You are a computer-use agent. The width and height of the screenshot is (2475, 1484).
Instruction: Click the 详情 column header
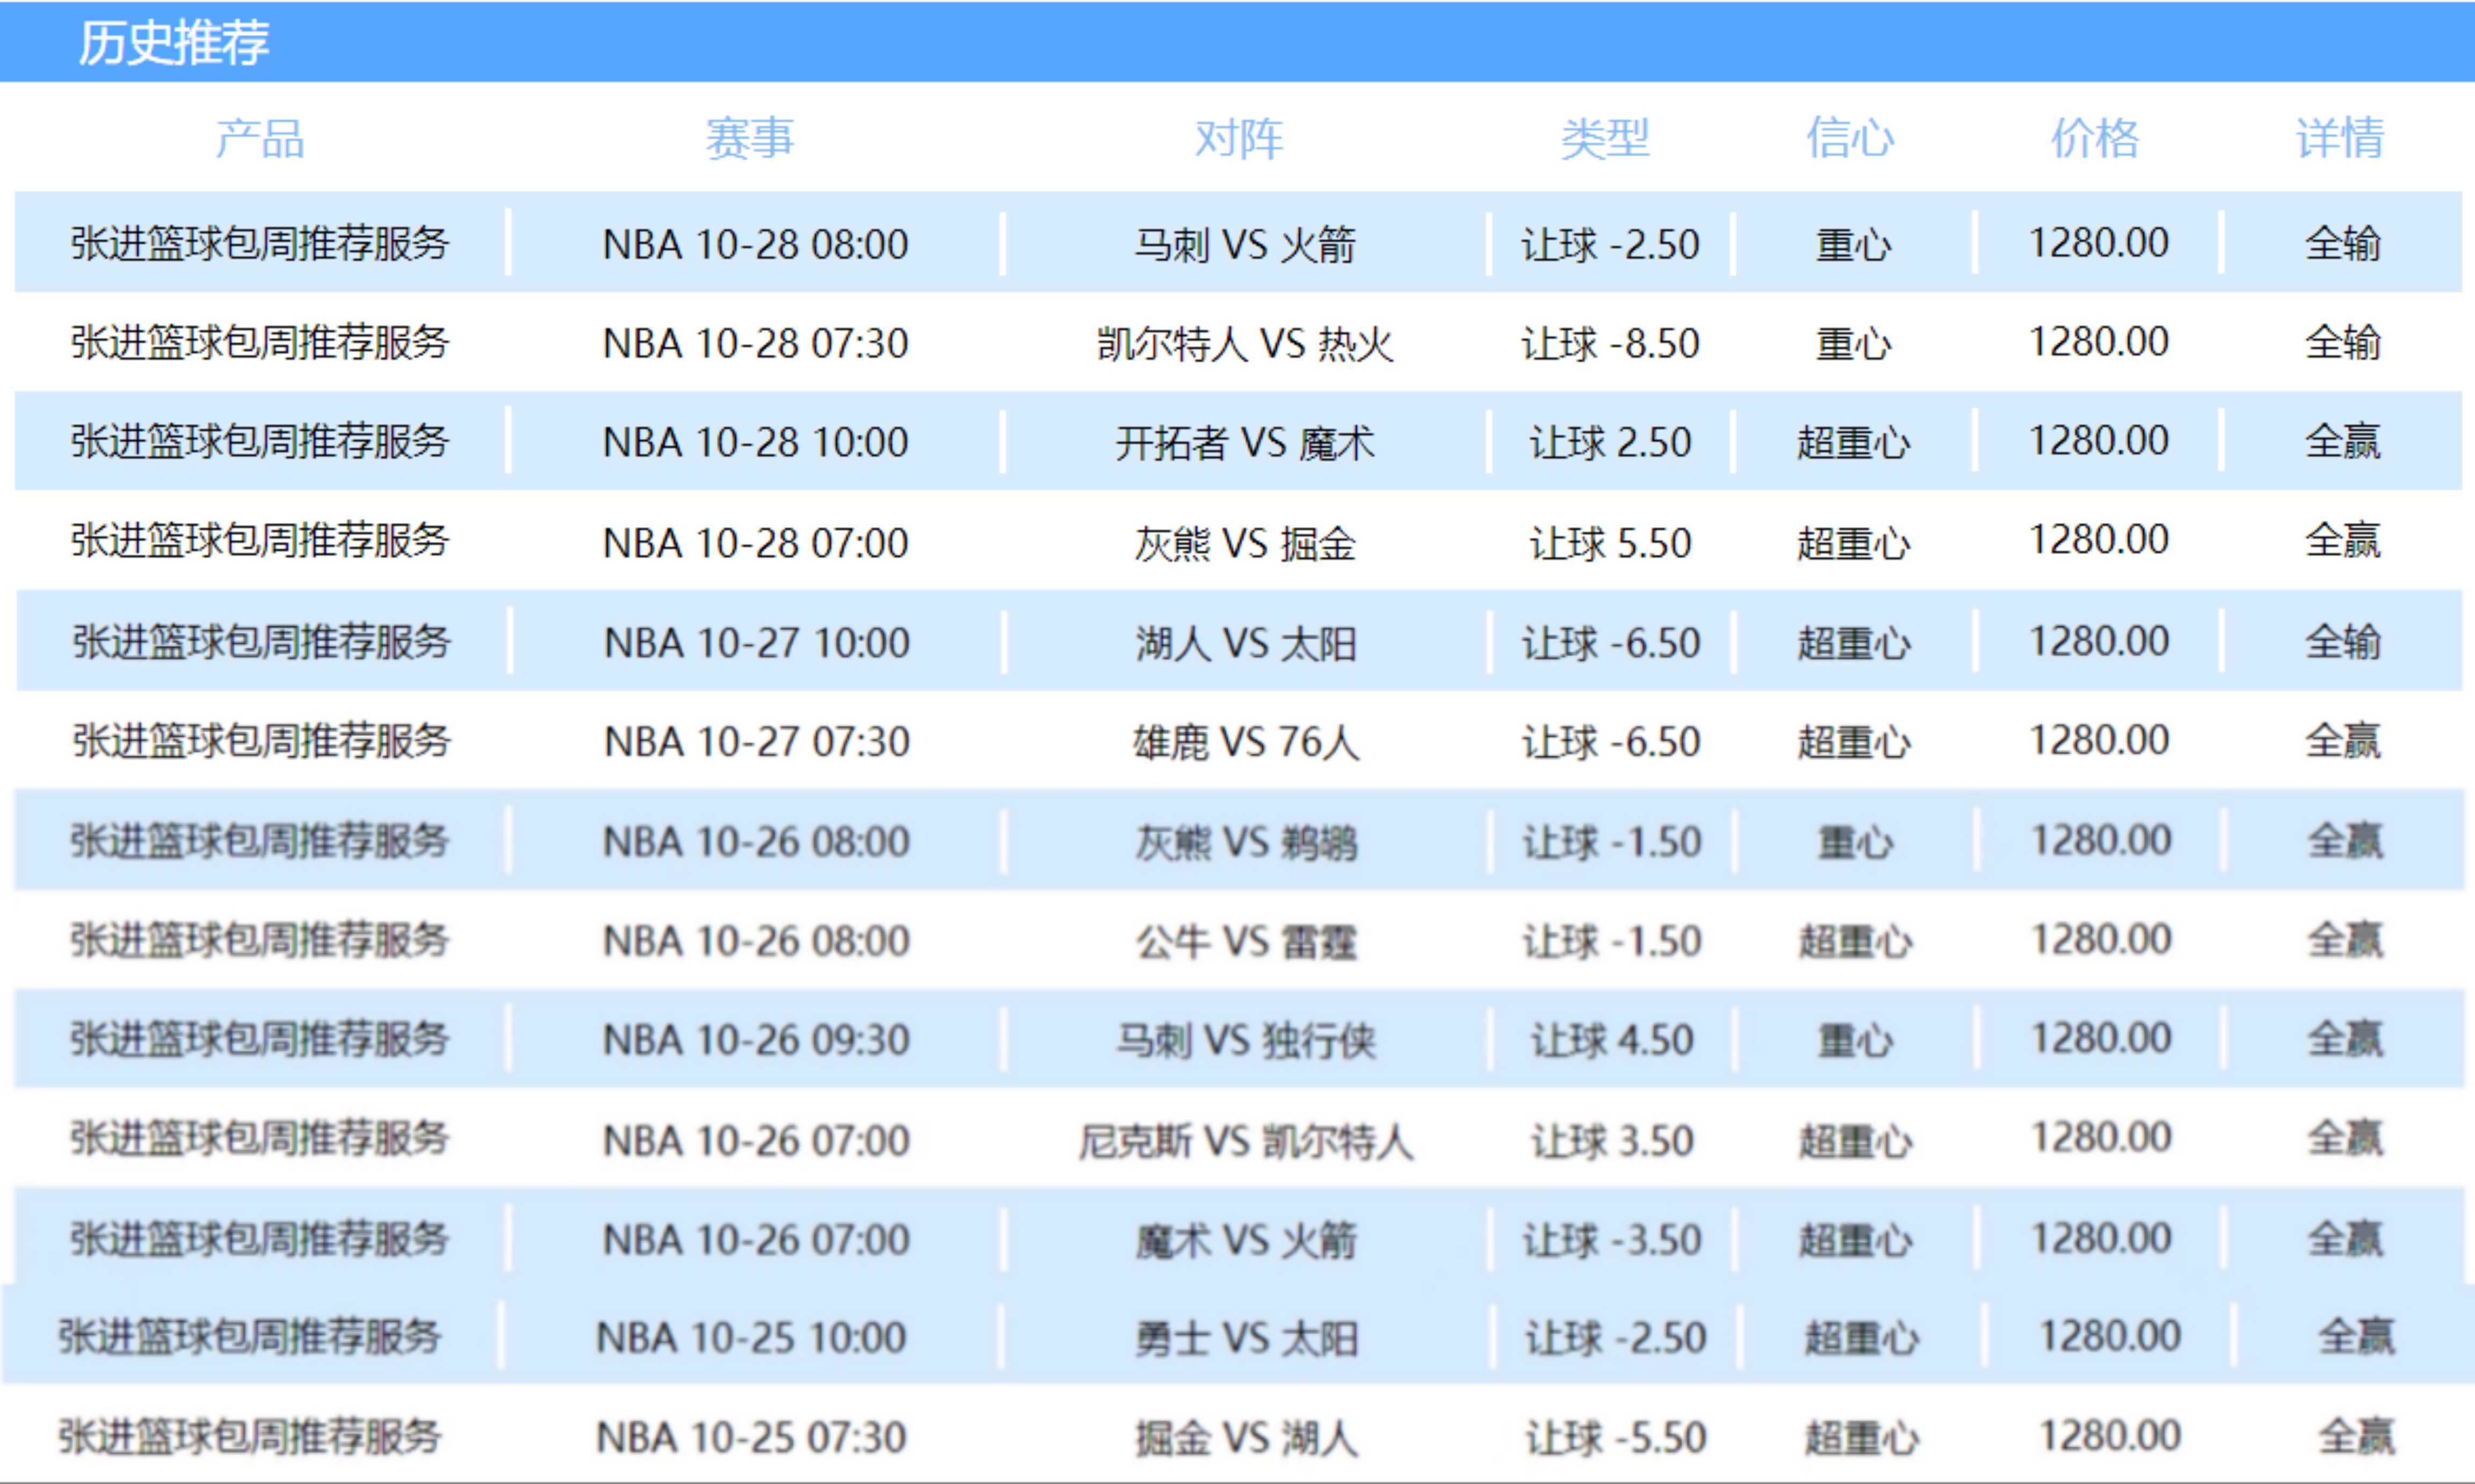tap(2340, 138)
